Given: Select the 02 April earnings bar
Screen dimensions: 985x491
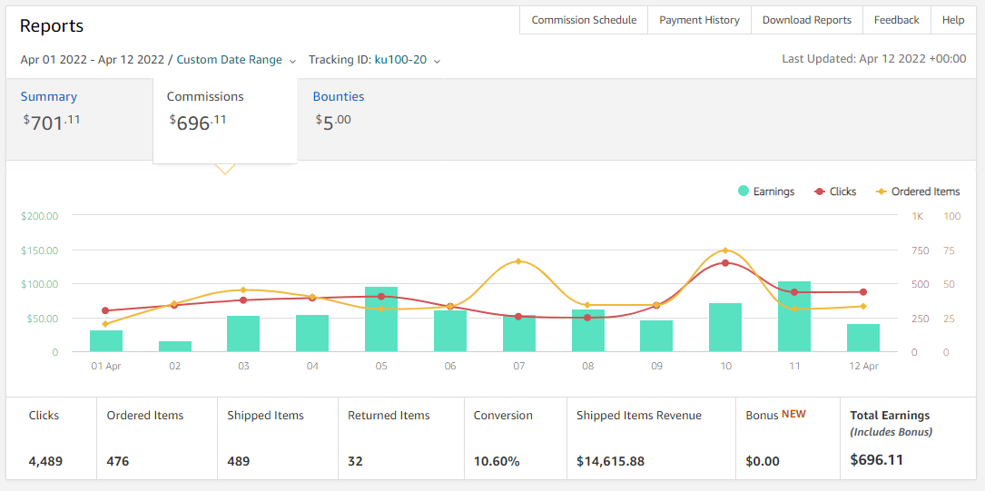Looking at the screenshot, I should click(x=175, y=347).
